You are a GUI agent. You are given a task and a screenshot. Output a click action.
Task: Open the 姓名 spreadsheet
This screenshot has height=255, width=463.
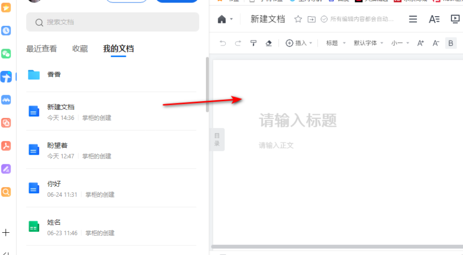pyautogui.click(x=111, y=227)
